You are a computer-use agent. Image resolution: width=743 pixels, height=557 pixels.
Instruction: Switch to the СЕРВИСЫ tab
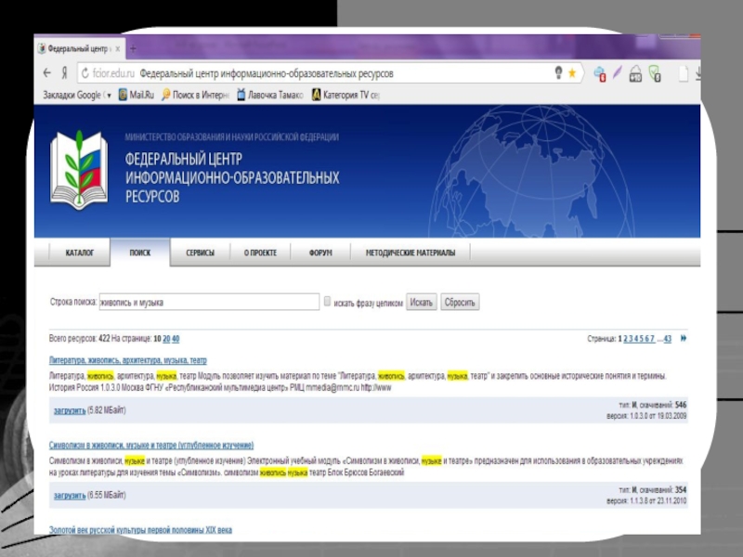point(200,253)
